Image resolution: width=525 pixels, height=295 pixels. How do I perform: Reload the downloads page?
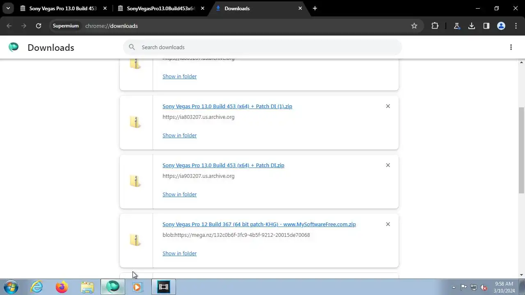click(39, 26)
